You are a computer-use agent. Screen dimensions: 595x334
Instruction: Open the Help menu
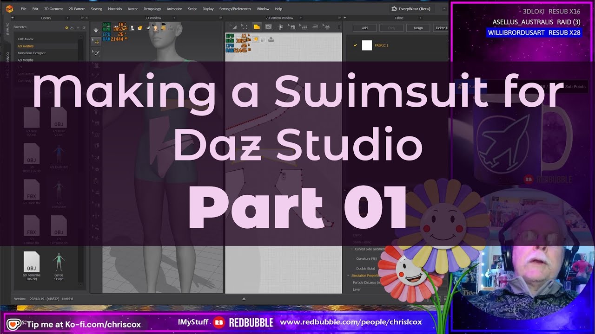pos(278,9)
